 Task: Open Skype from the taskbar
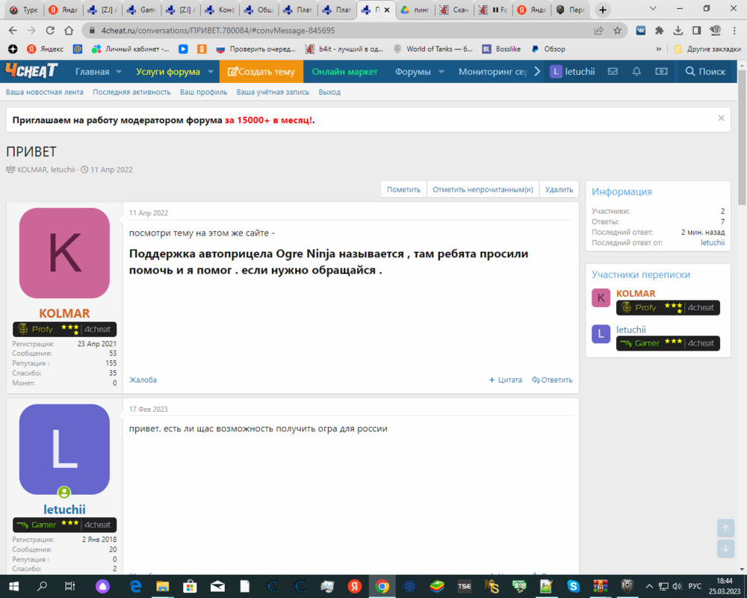click(x=573, y=586)
